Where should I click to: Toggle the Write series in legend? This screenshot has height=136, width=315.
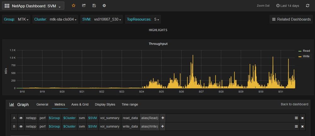pos(306,56)
